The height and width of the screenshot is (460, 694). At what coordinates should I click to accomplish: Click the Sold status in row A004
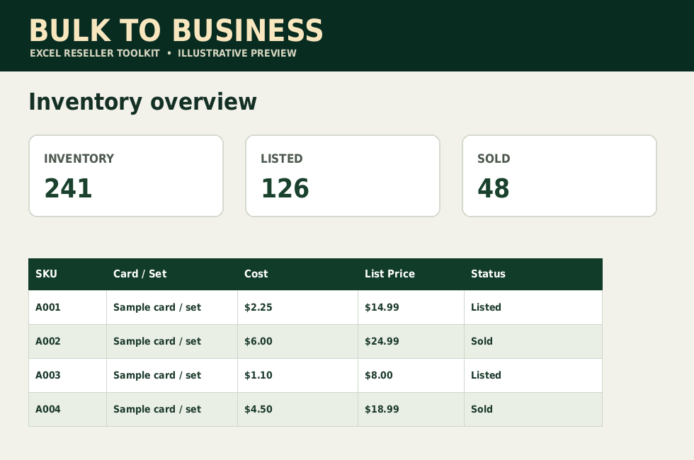533,410
